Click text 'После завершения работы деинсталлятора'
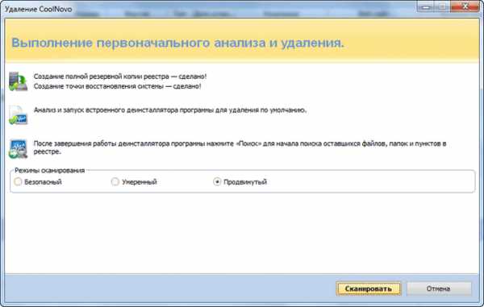The height and width of the screenshot is (307, 484). point(102,143)
